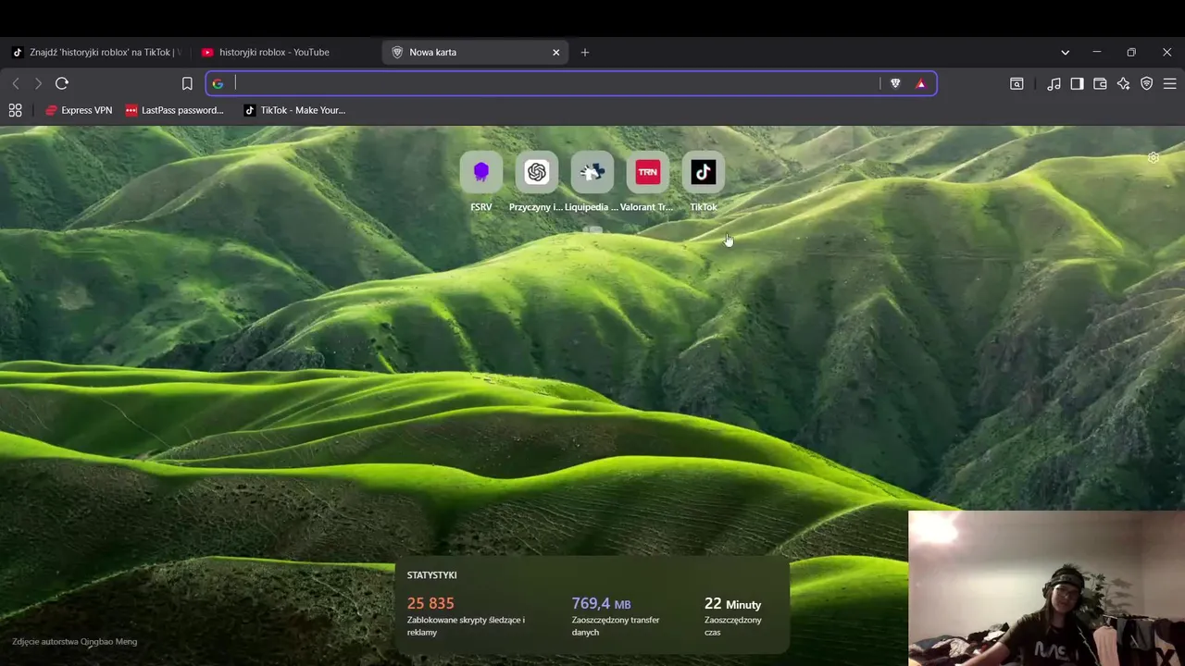Go forward with the forward arrow

(38, 83)
